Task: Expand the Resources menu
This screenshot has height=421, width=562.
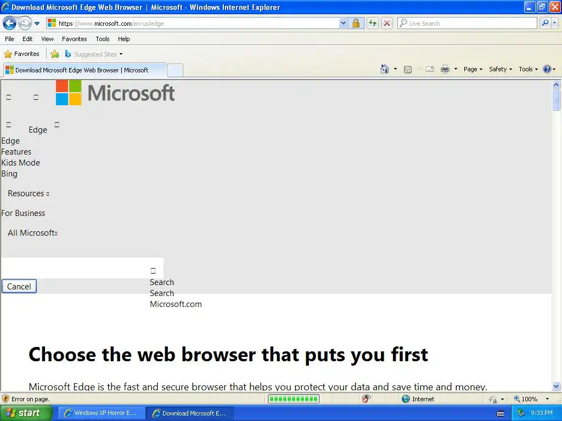Action: pyautogui.click(x=29, y=194)
